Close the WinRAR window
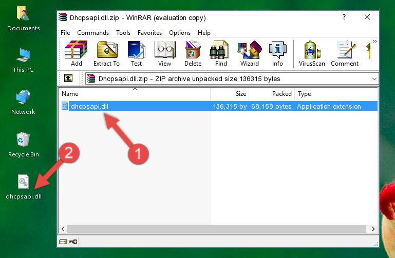This screenshot has width=395, height=258. pyautogui.click(x=367, y=17)
